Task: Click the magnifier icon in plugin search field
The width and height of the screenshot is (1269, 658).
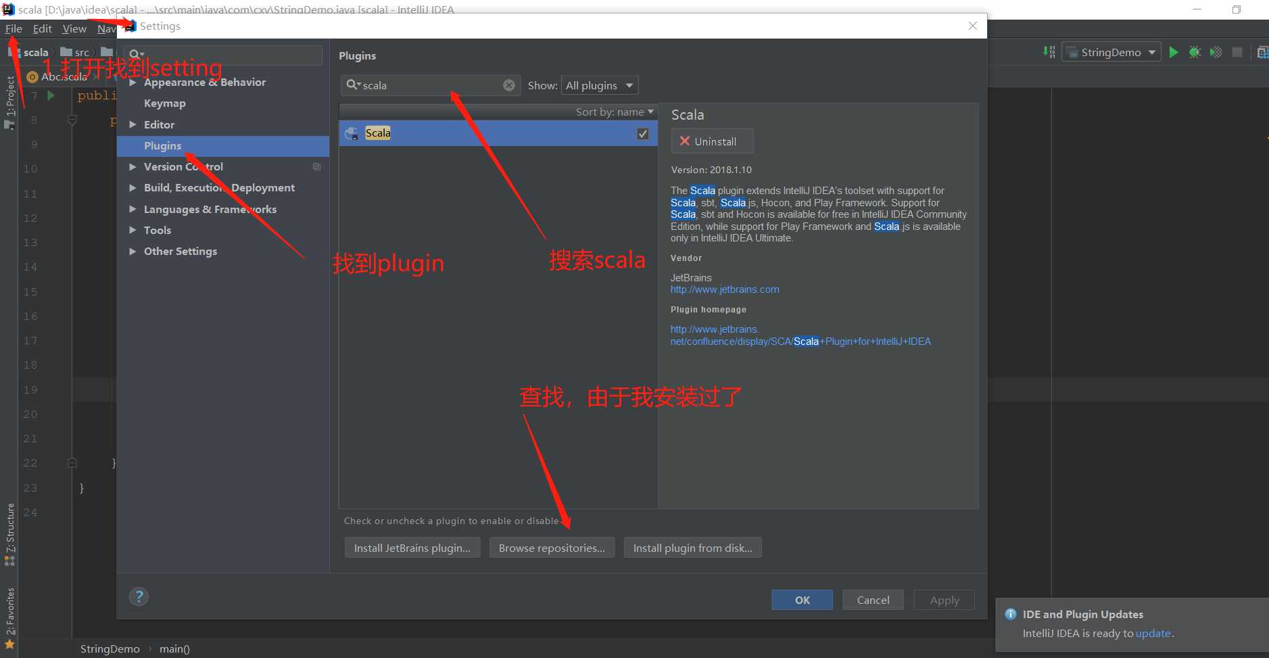Action: point(353,85)
